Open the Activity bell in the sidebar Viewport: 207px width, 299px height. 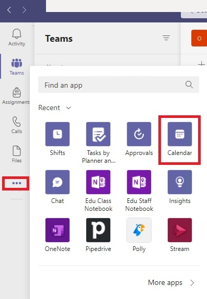[x=17, y=38]
